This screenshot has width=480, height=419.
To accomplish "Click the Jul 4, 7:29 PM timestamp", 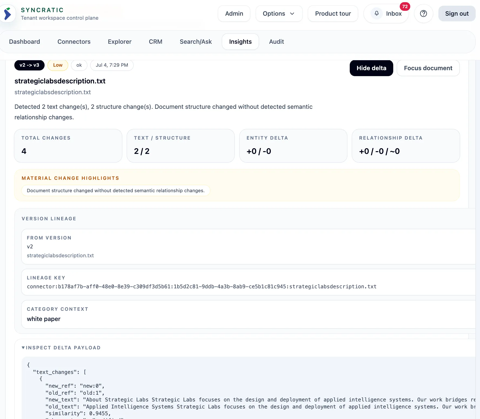I will (112, 65).
